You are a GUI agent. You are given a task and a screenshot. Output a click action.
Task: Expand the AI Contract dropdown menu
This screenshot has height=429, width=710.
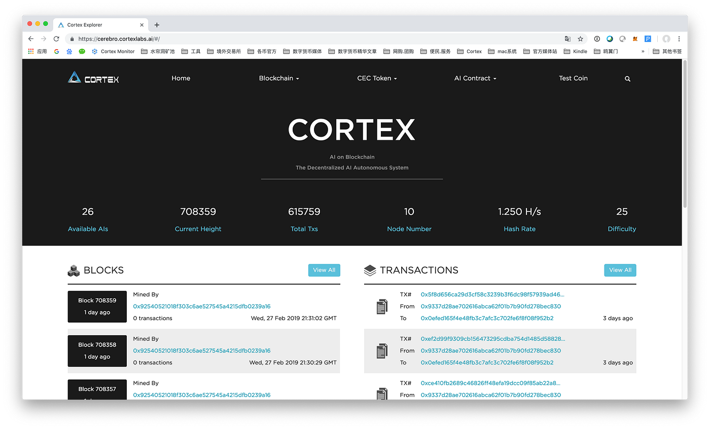[475, 78]
